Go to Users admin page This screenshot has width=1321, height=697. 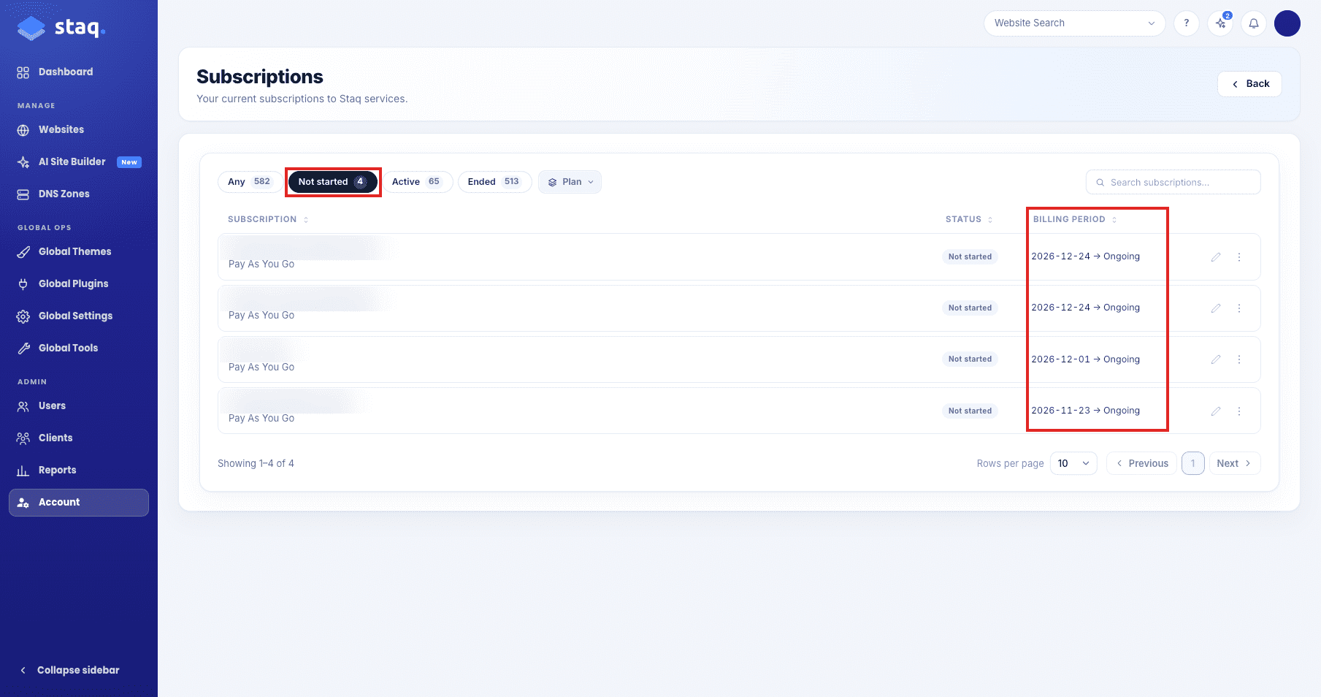point(79,405)
